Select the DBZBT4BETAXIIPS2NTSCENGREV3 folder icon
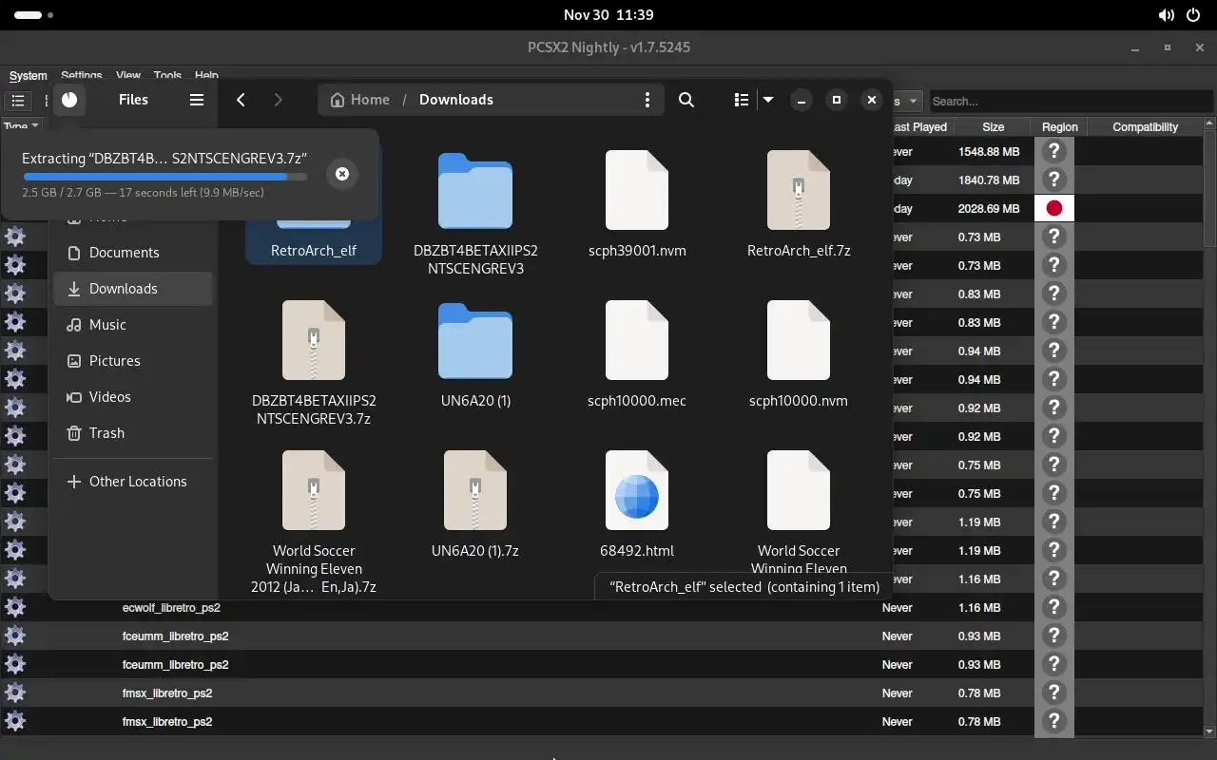Viewport: 1217px width, 760px height. (x=475, y=191)
